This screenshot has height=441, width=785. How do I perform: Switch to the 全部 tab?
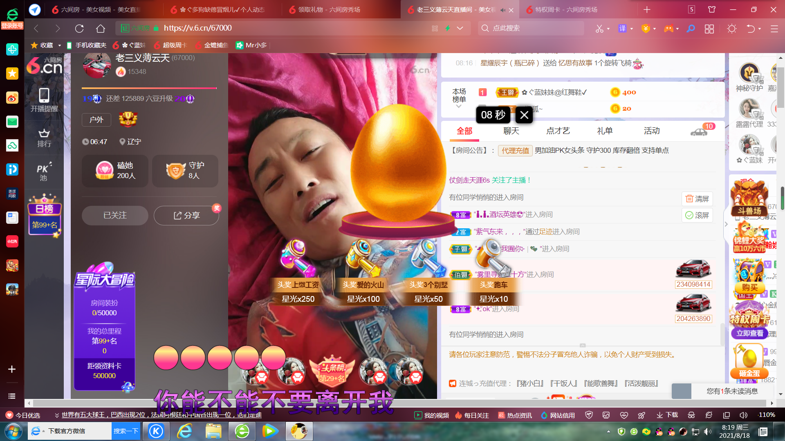(x=464, y=131)
